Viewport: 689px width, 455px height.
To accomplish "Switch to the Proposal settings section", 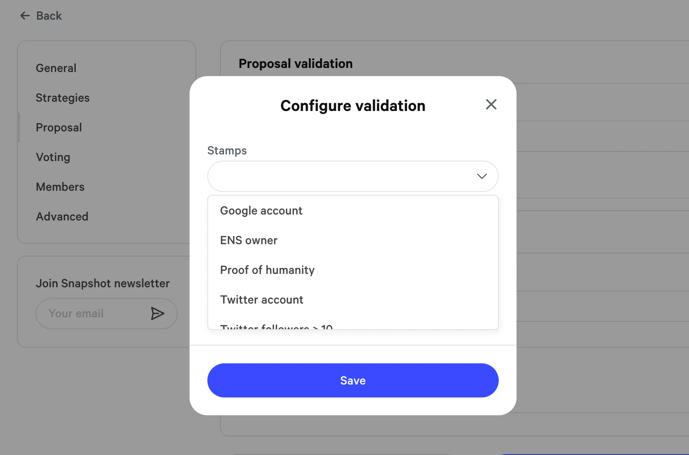I will [59, 128].
